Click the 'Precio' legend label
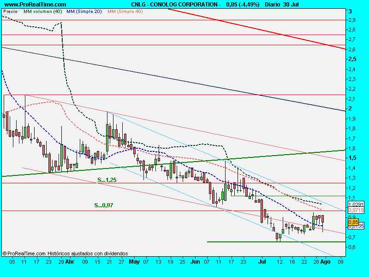This screenshot has height=277, width=369. point(10,11)
